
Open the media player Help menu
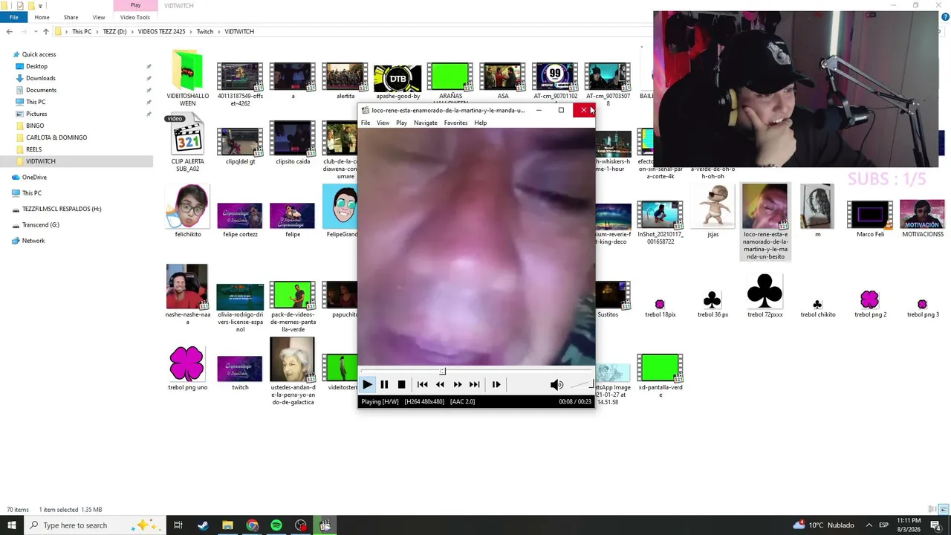[480, 123]
